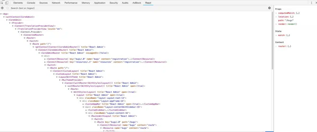Open the AdBlock tab
This screenshot has width=317, height=132.
137,3
